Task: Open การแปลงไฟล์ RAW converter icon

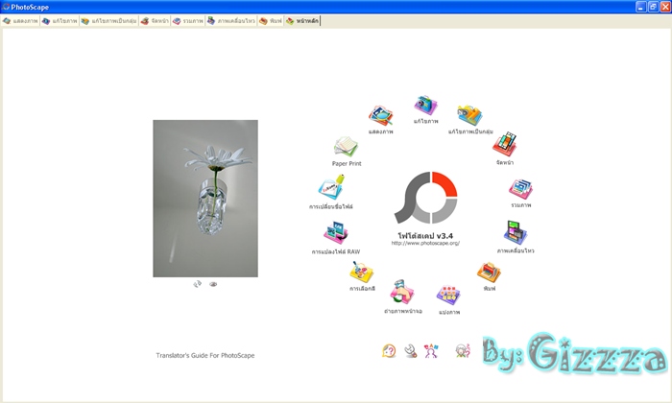Action: 336,233
